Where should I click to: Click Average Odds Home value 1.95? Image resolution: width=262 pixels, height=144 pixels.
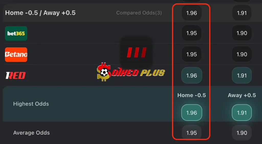(191, 133)
